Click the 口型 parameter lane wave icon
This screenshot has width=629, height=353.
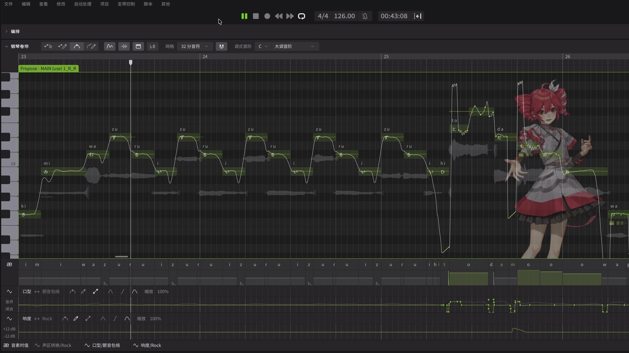click(x=10, y=292)
